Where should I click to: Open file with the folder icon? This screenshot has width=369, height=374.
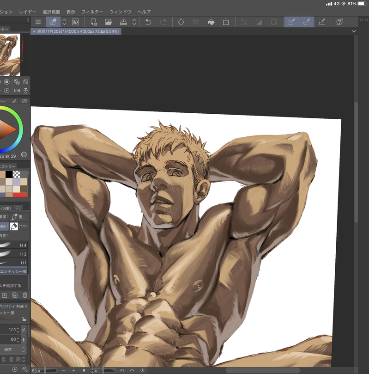coord(109,22)
